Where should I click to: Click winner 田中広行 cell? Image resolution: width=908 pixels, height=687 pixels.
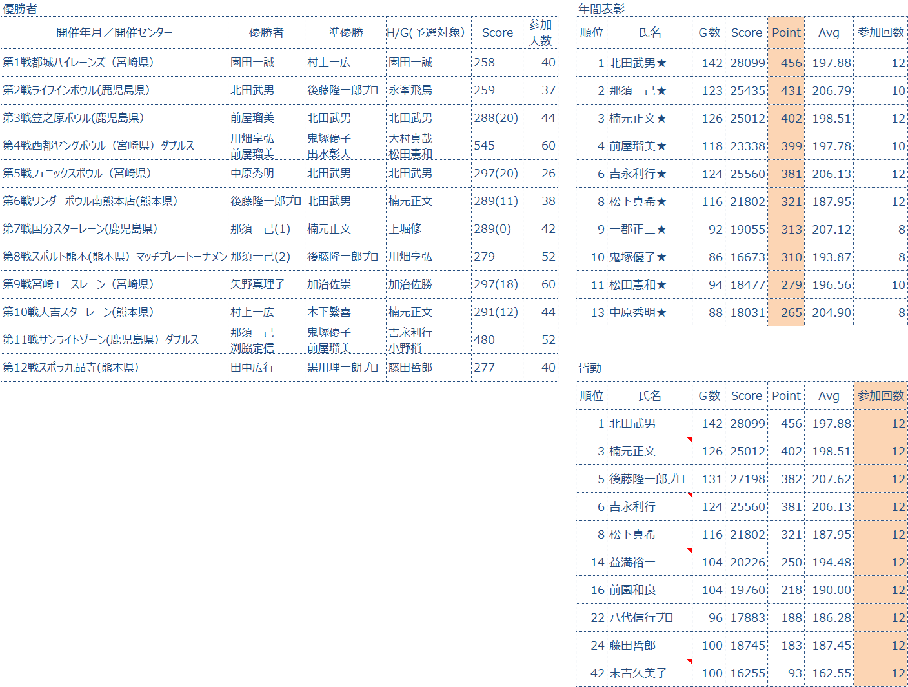coord(267,368)
